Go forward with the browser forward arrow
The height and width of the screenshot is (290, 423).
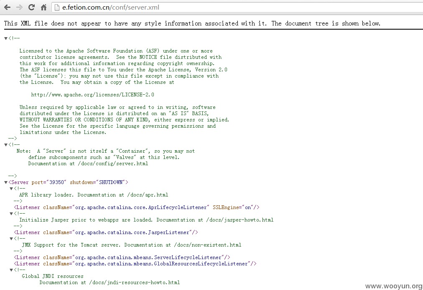coord(19,7)
